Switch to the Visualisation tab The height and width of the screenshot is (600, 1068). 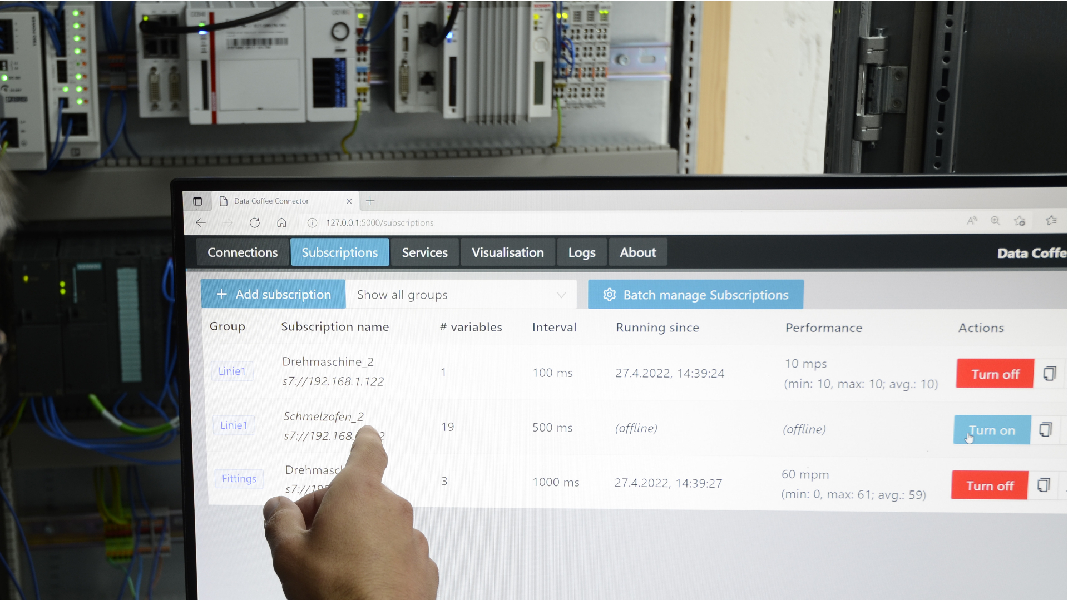click(x=507, y=252)
